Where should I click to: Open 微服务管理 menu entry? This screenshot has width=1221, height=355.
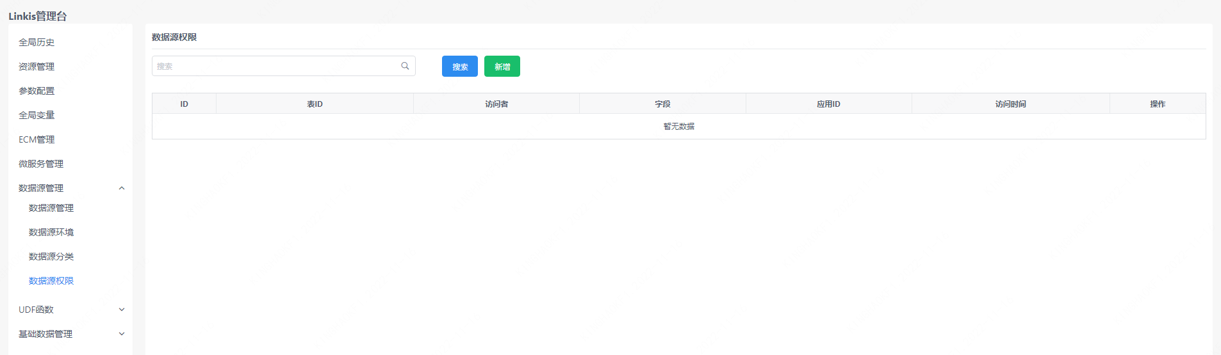[41, 164]
